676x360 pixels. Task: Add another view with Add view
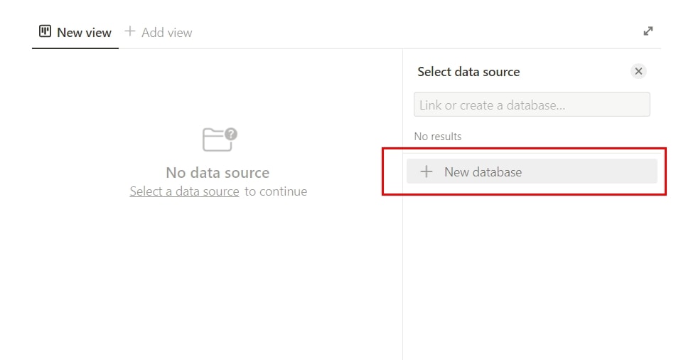coord(159,33)
